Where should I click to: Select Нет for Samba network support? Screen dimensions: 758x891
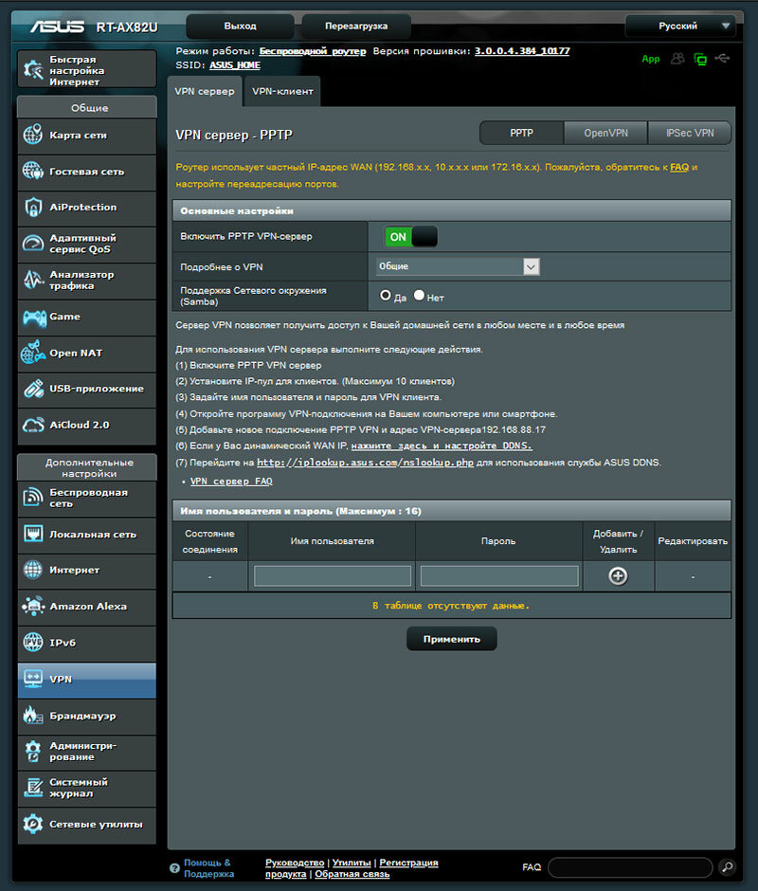pos(420,295)
